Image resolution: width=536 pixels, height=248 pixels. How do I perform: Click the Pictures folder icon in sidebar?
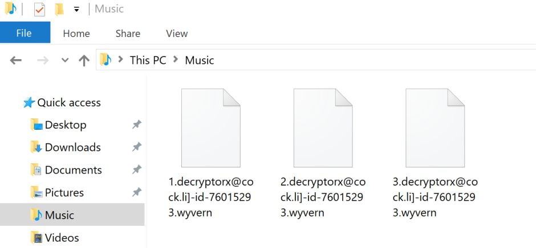36,193
